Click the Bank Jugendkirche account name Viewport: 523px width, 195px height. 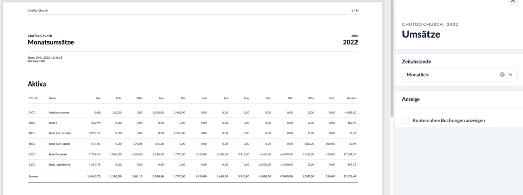[60, 165]
